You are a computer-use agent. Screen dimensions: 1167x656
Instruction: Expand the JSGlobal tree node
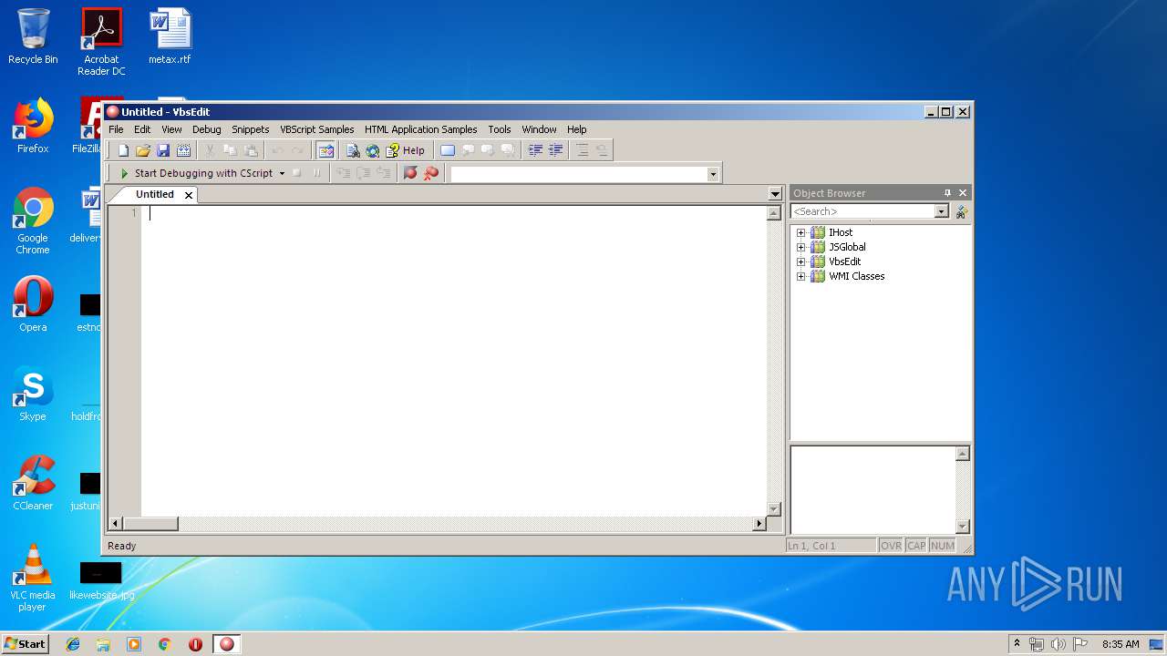point(801,247)
